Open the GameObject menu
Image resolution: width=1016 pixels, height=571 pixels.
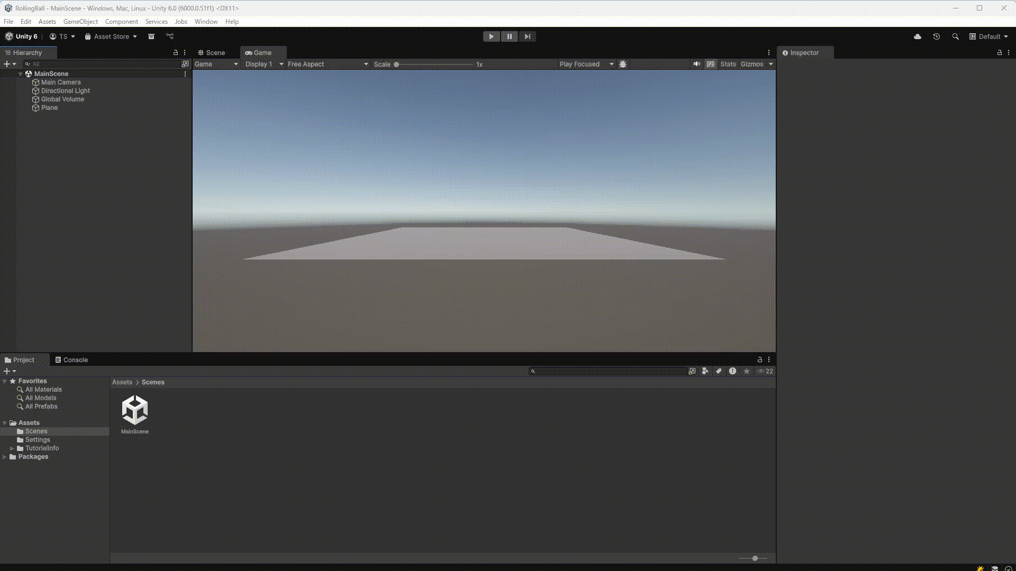click(x=80, y=22)
